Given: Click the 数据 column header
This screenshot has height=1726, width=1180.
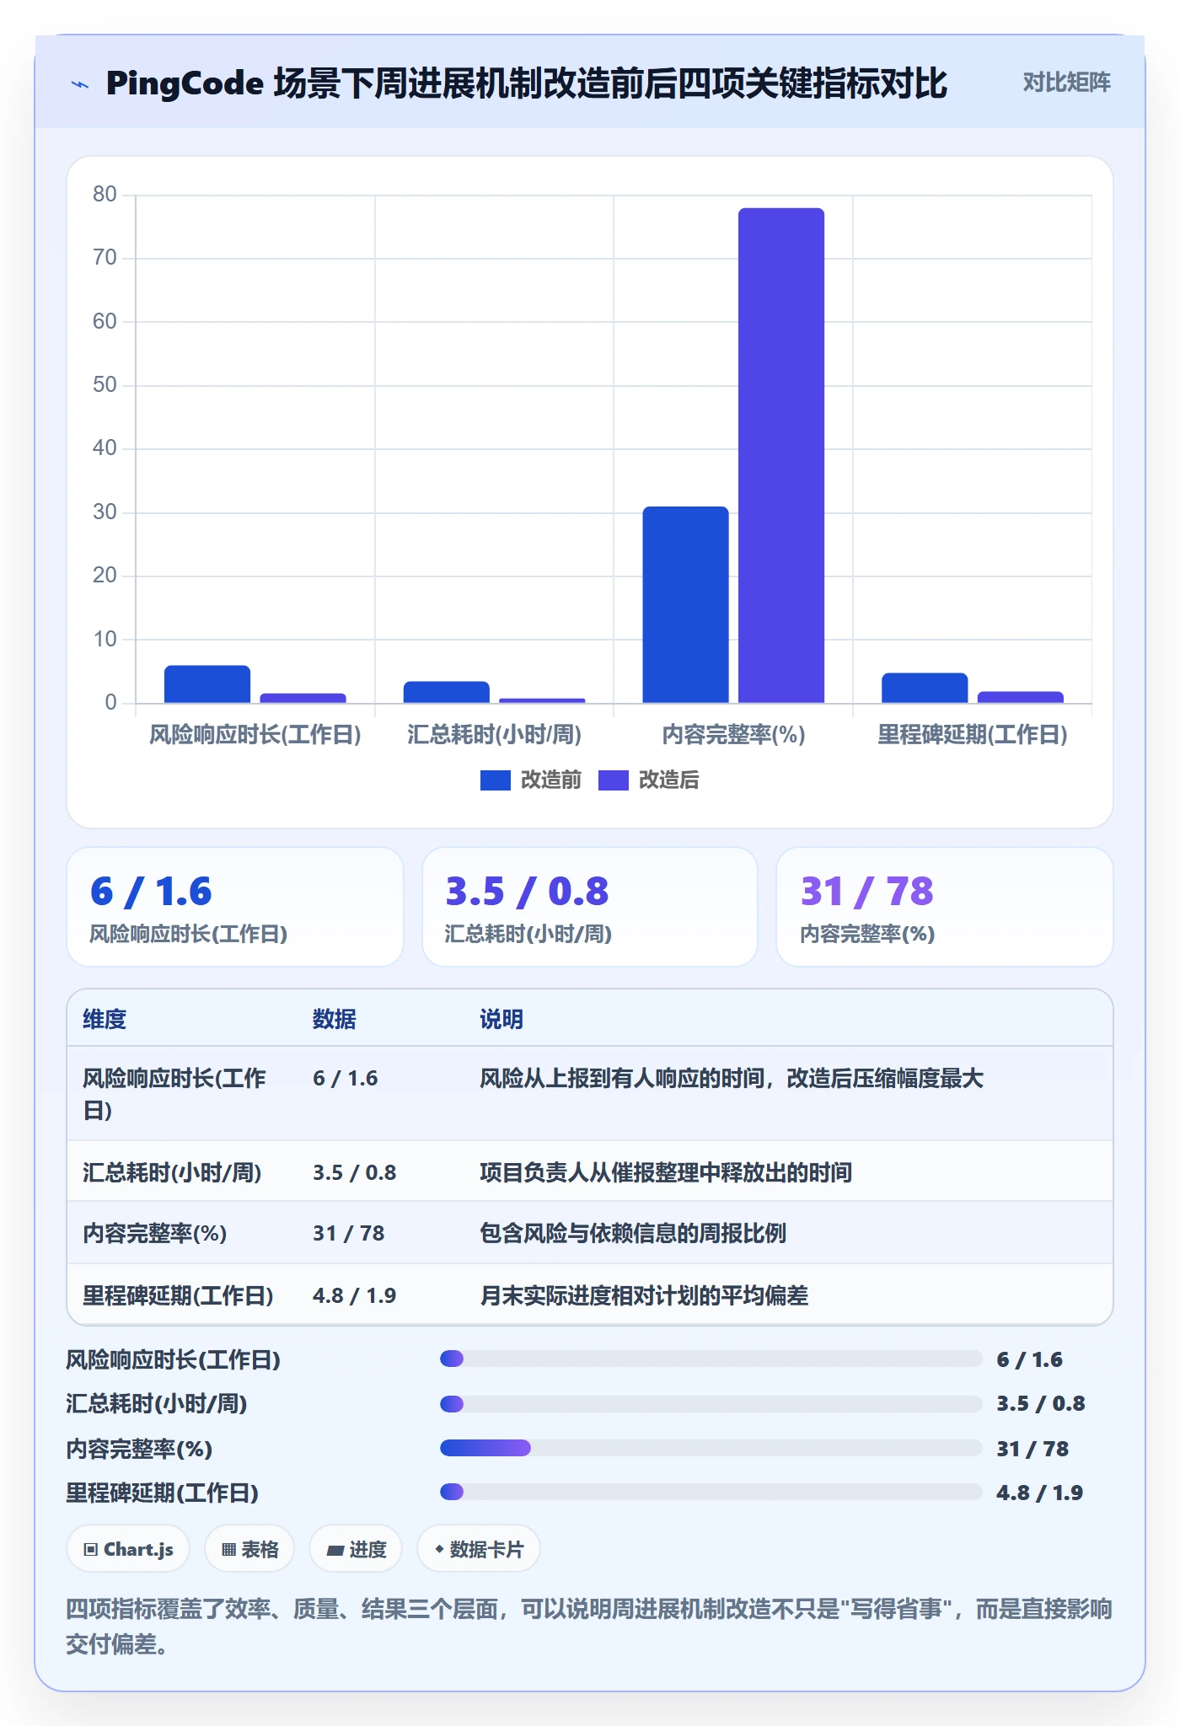Looking at the screenshot, I should pyautogui.click(x=335, y=1019).
